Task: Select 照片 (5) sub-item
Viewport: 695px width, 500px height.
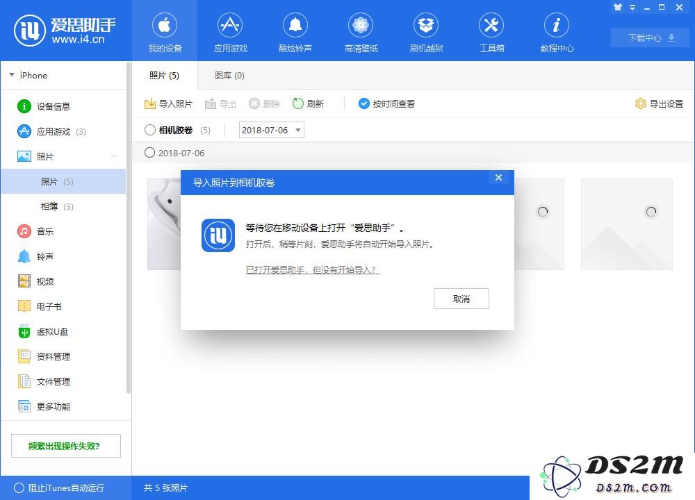Action: (63, 181)
